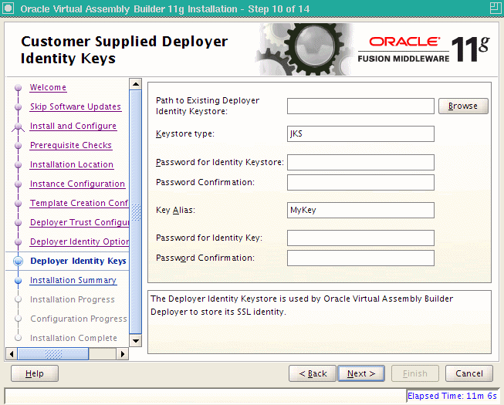The image size is (504, 405).
Task: Click the Installation Complete step label
Action: click(x=73, y=338)
